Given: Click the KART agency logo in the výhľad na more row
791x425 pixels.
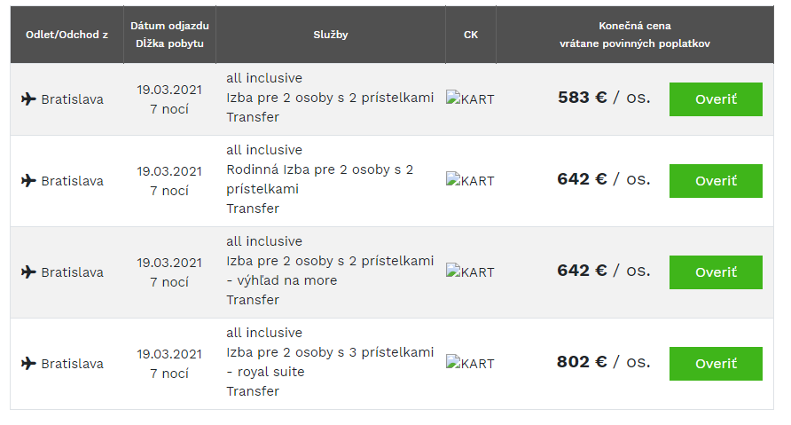Looking at the screenshot, I should [x=470, y=272].
